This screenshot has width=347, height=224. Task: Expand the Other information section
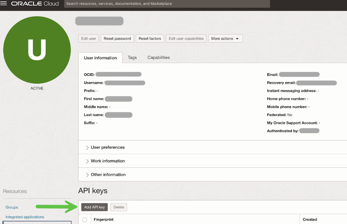coord(108,174)
